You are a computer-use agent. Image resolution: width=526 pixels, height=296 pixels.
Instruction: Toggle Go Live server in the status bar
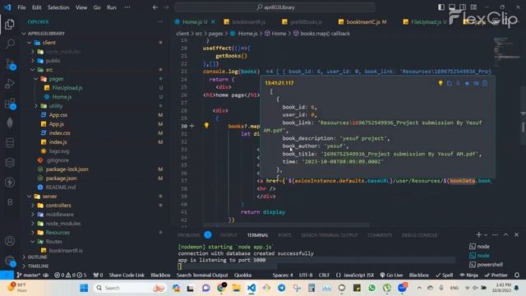click(391, 275)
